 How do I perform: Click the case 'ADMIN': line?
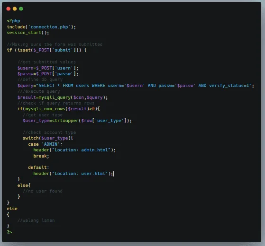pos(46,144)
